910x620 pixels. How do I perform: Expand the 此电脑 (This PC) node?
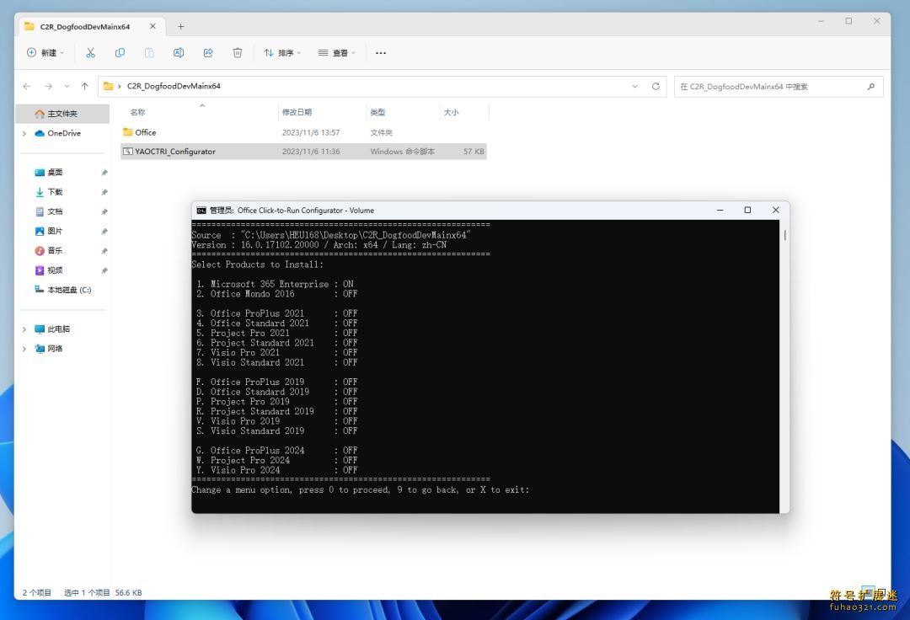pos(24,329)
